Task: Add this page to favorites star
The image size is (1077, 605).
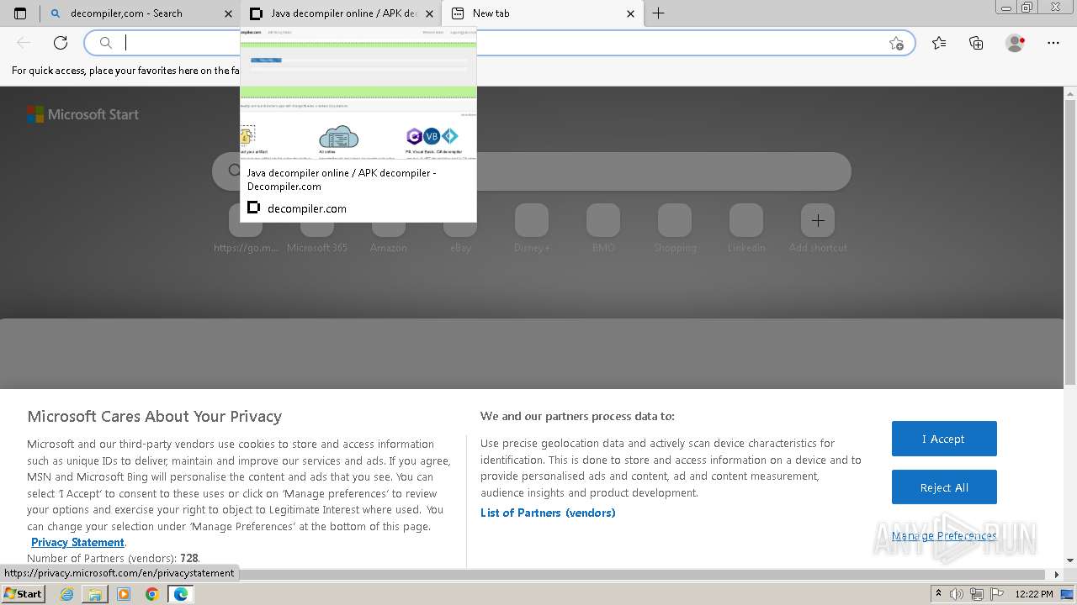Action: (896, 43)
